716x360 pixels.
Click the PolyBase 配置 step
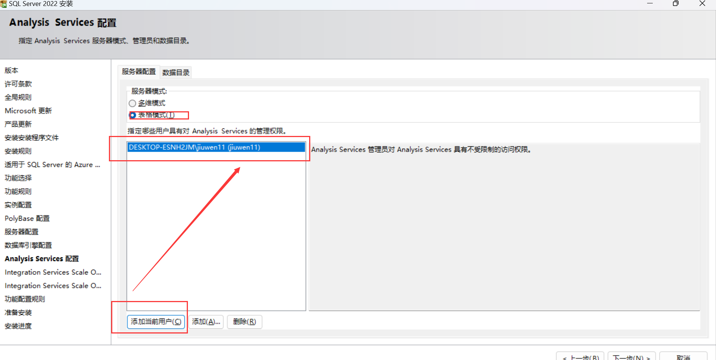tap(27, 218)
